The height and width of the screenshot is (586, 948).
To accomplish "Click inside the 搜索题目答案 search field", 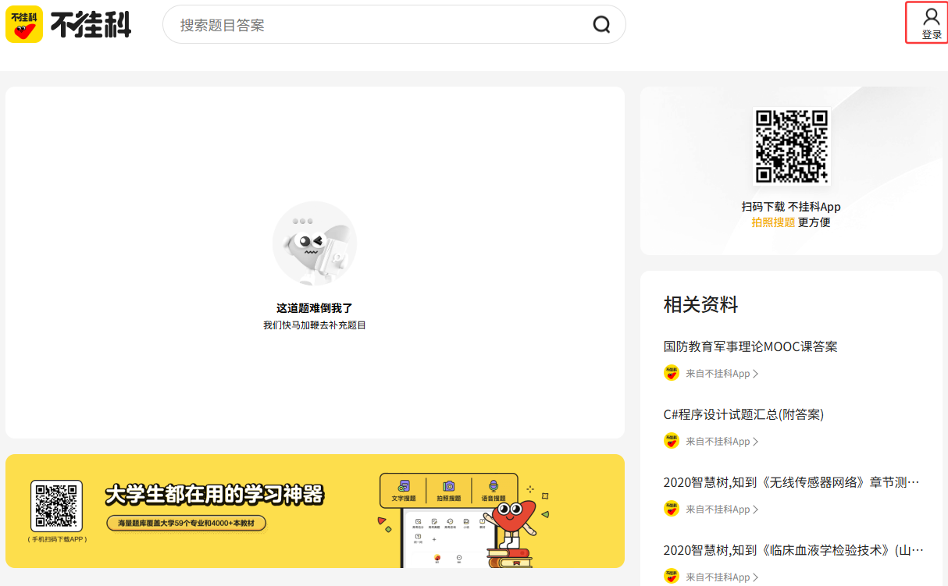I will tap(351, 24).
